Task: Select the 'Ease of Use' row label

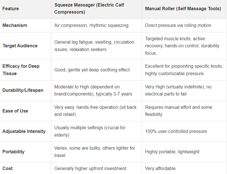Action: click(x=15, y=111)
